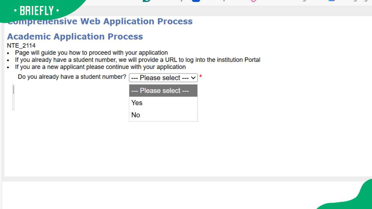This screenshot has height=209, width=372.
Task: Click the blue square bookmark icon at top
Action: pos(196,1)
